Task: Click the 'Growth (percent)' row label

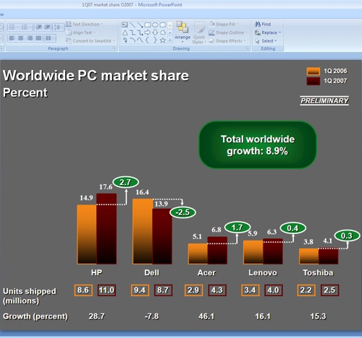Action: point(35,316)
